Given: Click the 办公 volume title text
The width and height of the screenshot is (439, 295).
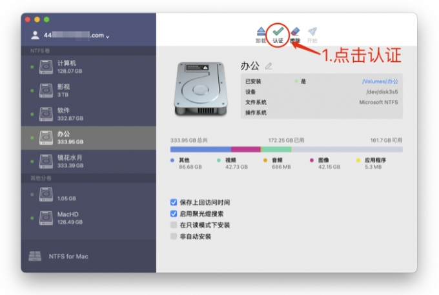Looking at the screenshot, I should [x=250, y=66].
